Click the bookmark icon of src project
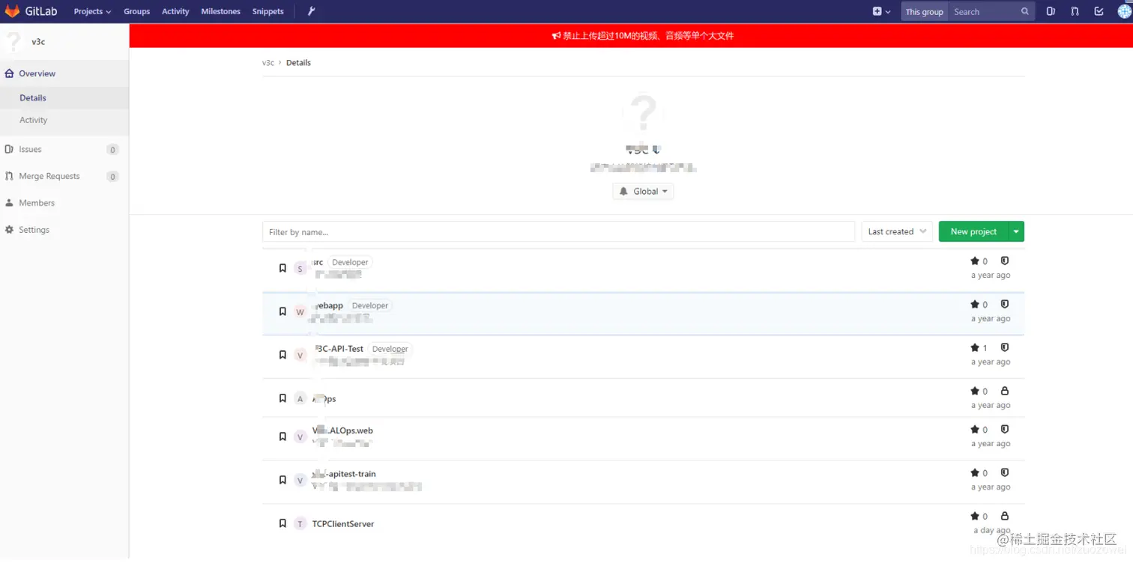 (x=283, y=268)
